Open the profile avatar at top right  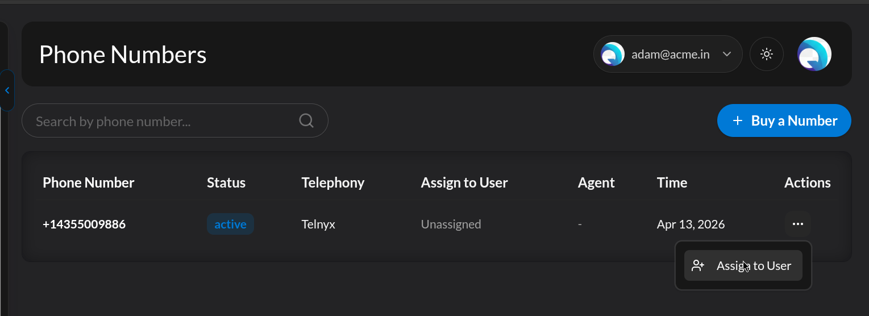point(814,55)
